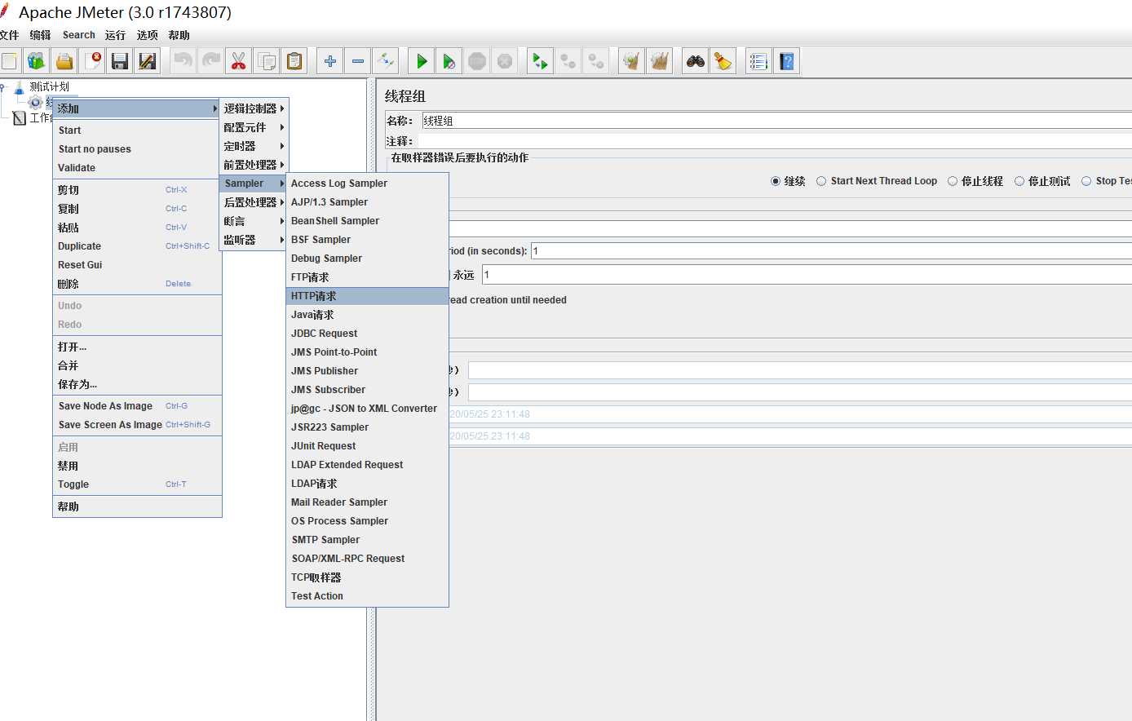Click the Save floppy disk icon
1132x721 pixels.
pyautogui.click(x=120, y=61)
